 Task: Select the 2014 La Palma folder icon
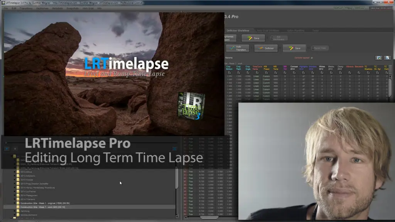pos(18,191)
